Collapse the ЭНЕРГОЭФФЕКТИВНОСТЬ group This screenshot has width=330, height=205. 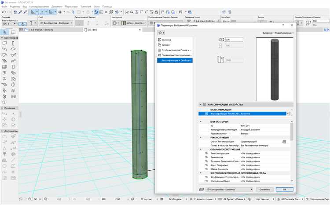tap(201, 173)
